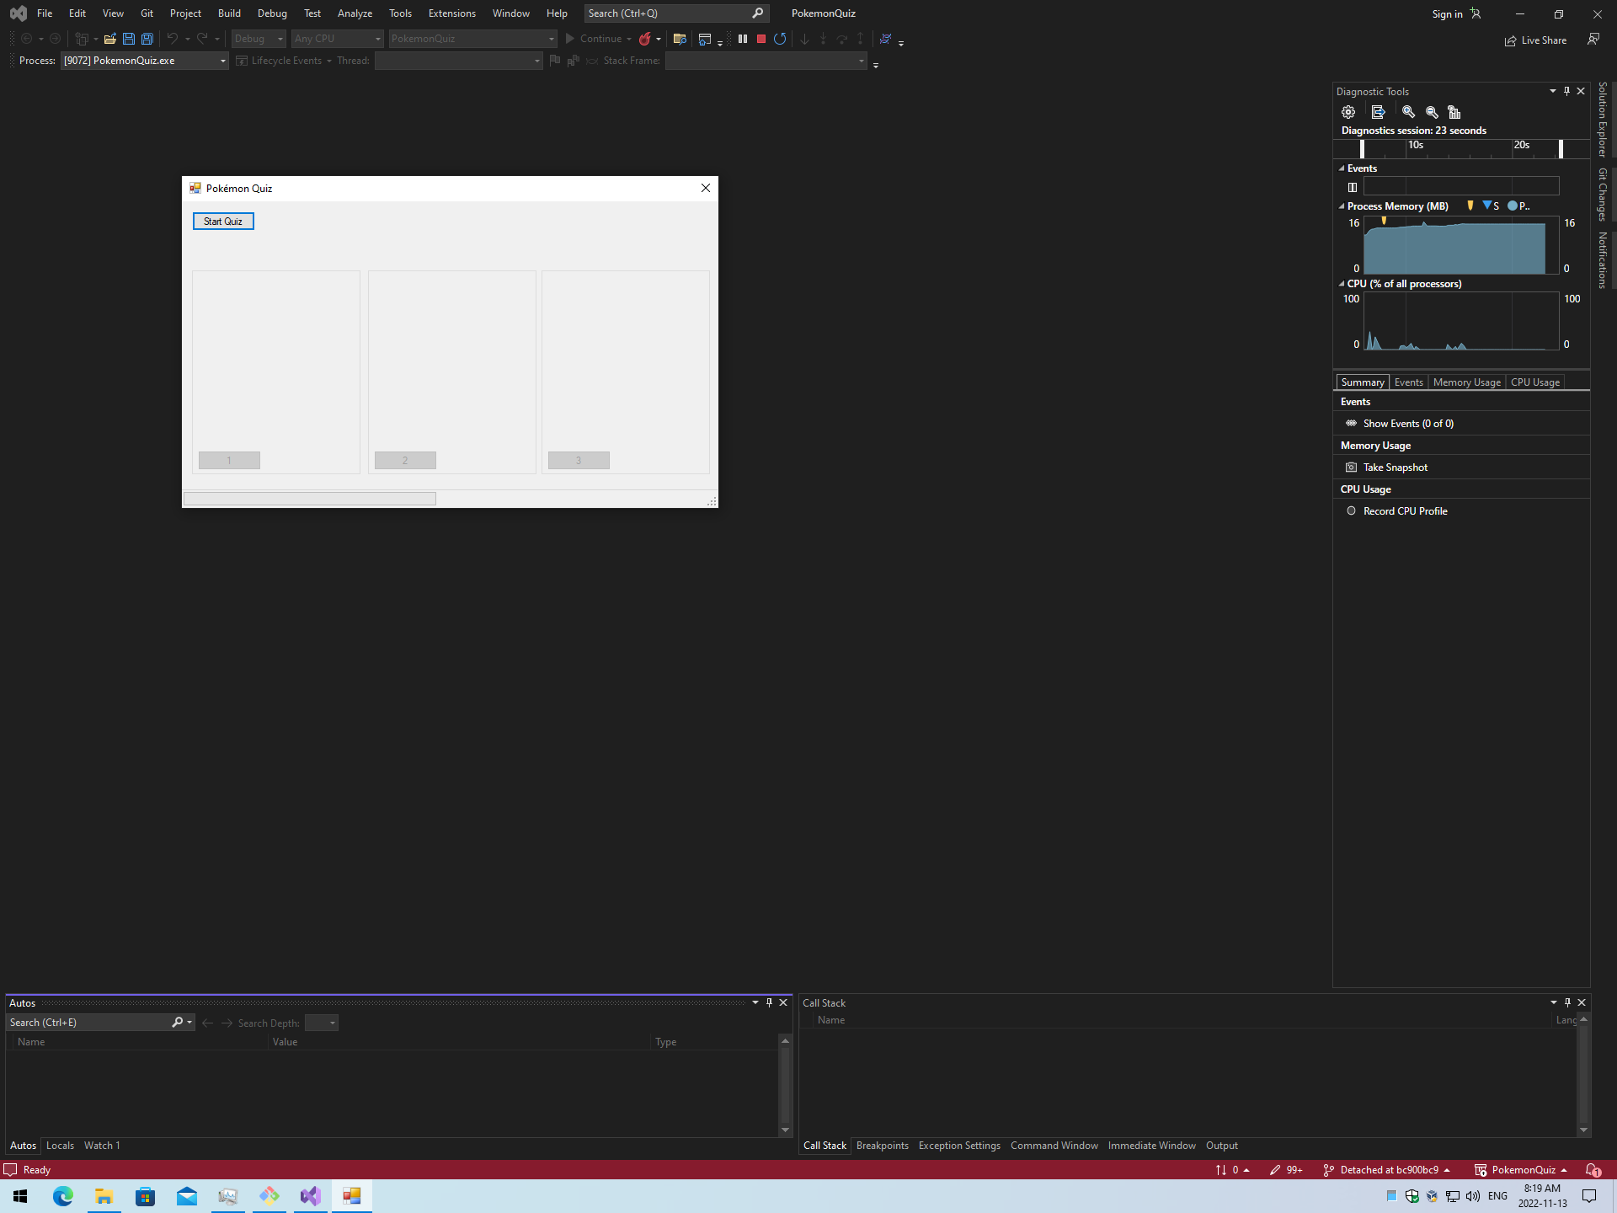This screenshot has height=1213, width=1617.
Task: Open the Analyze menu
Action: pyautogui.click(x=355, y=13)
